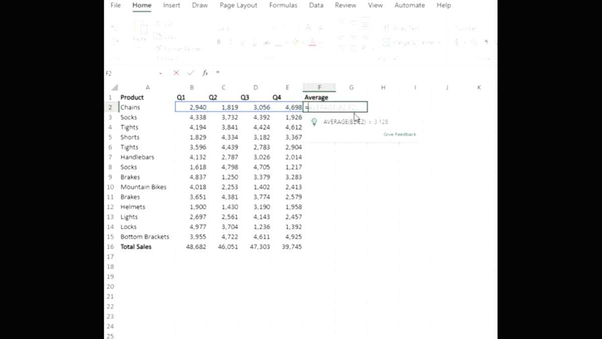Cancel the formula entry with the X icon
The width and height of the screenshot is (602, 339).
[x=176, y=73]
